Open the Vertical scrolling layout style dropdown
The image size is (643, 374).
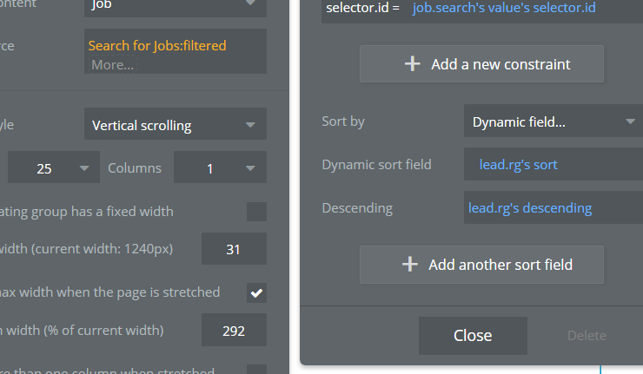pyautogui.click(x=176, y=125)
